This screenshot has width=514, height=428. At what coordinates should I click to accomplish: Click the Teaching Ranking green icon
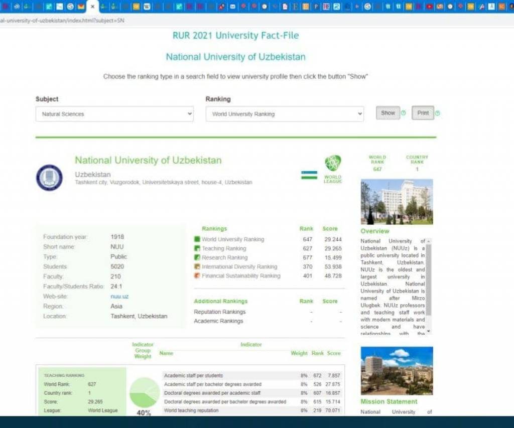(x=197, y=248)
